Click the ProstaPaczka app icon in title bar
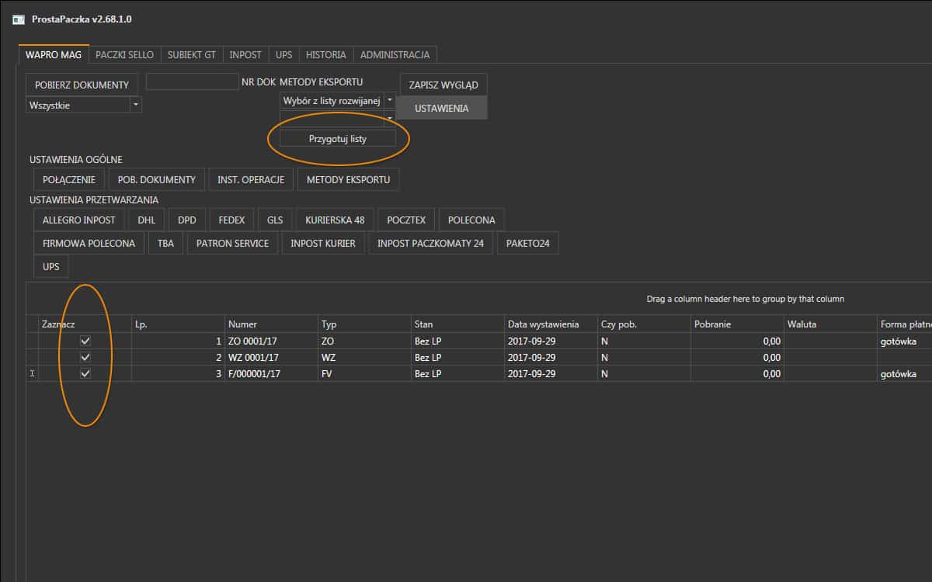Screen dimensions: 932x582 click(x=19, y=19)
